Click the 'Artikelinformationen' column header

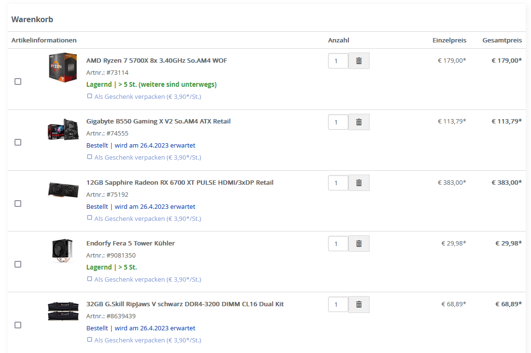tap(44, 40)
